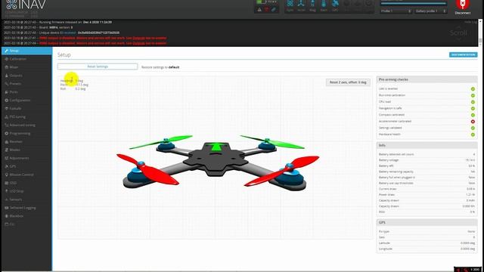Click the Hide Log link

pos(470,22)
